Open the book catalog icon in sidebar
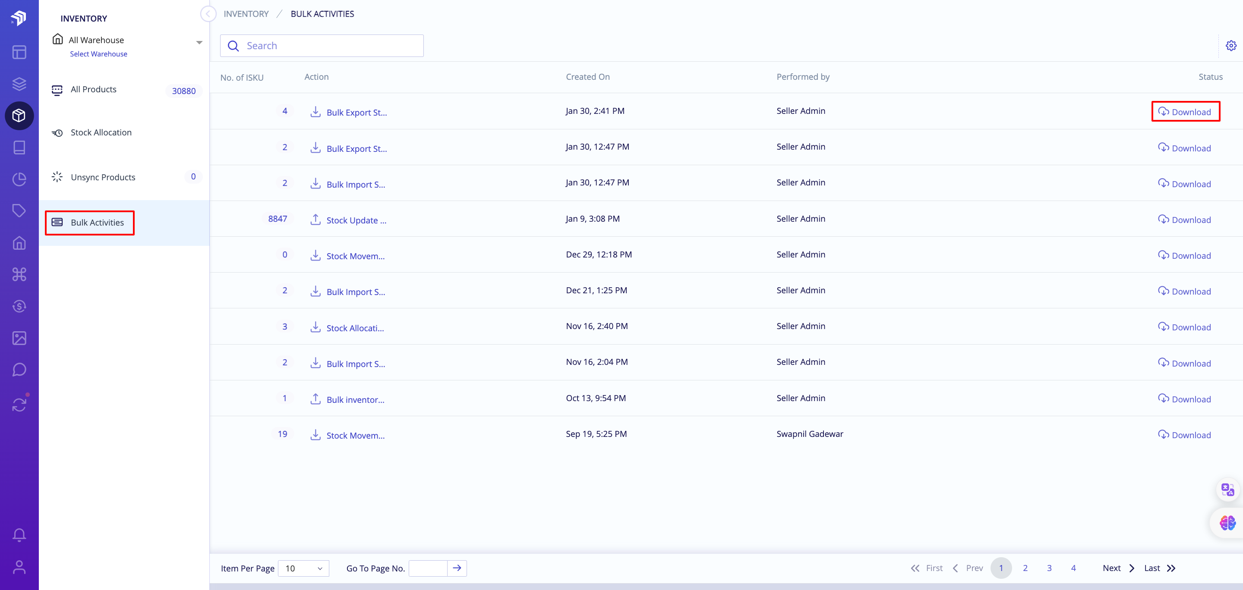The width and height of the screenshot is (1243, 590). click(19, 147)
